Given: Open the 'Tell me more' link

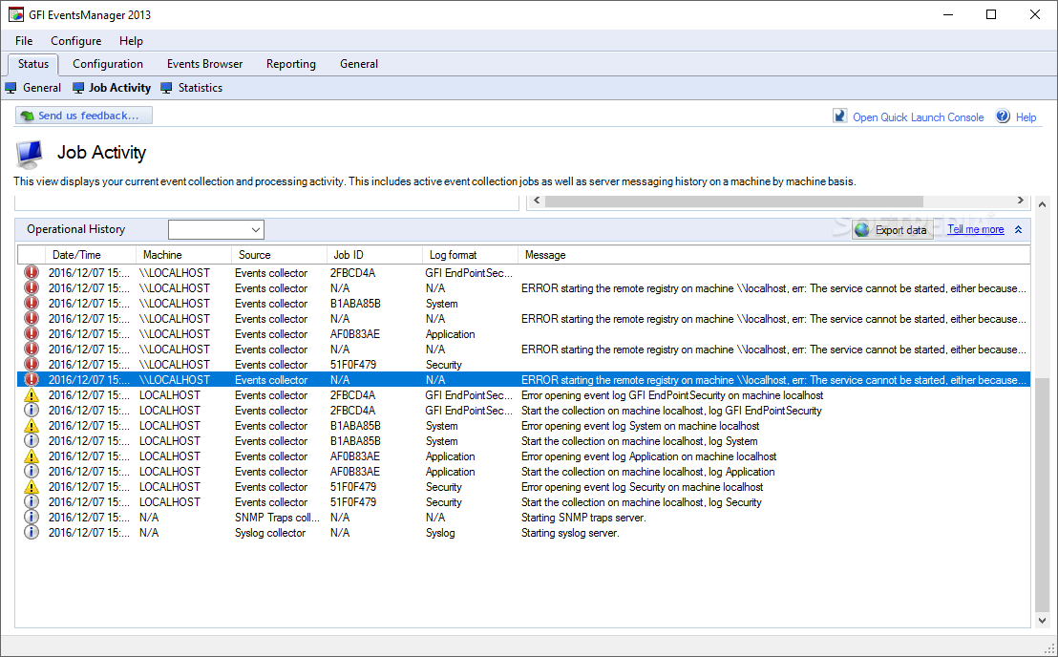Looking at the screenshot, I should [x=975, y=229].
